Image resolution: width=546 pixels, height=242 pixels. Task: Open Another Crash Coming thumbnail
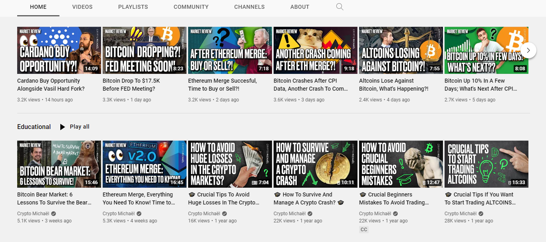click(316, 50)
